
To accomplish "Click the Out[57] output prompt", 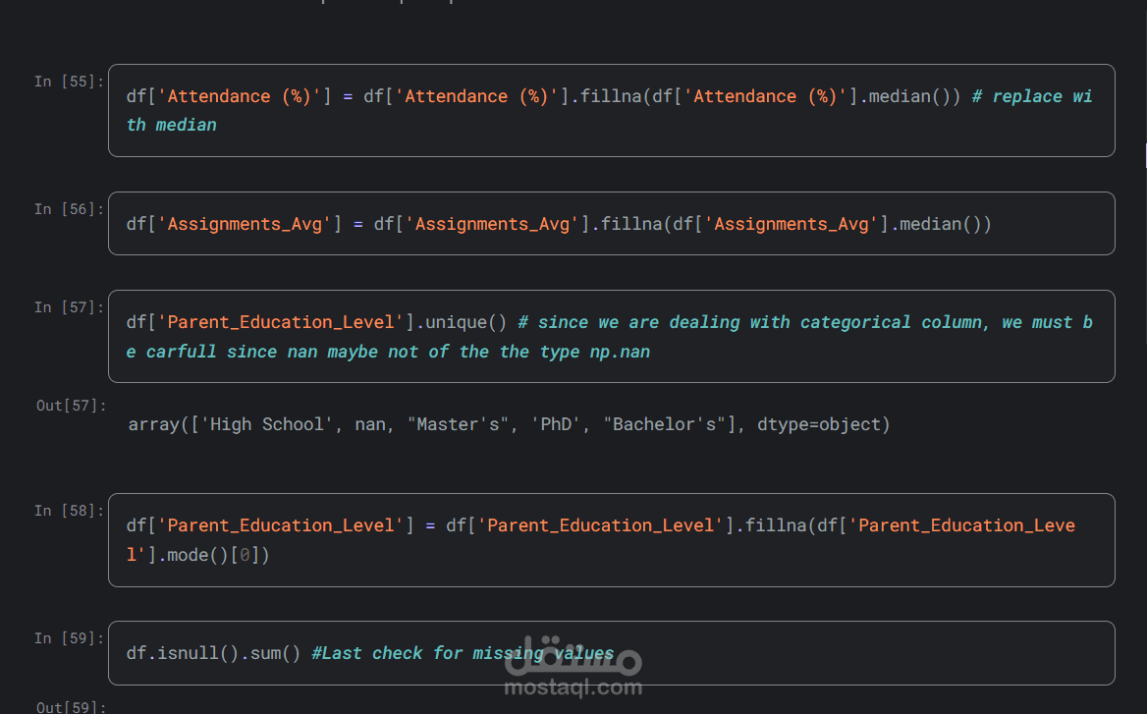I will [x=71, y=406].
